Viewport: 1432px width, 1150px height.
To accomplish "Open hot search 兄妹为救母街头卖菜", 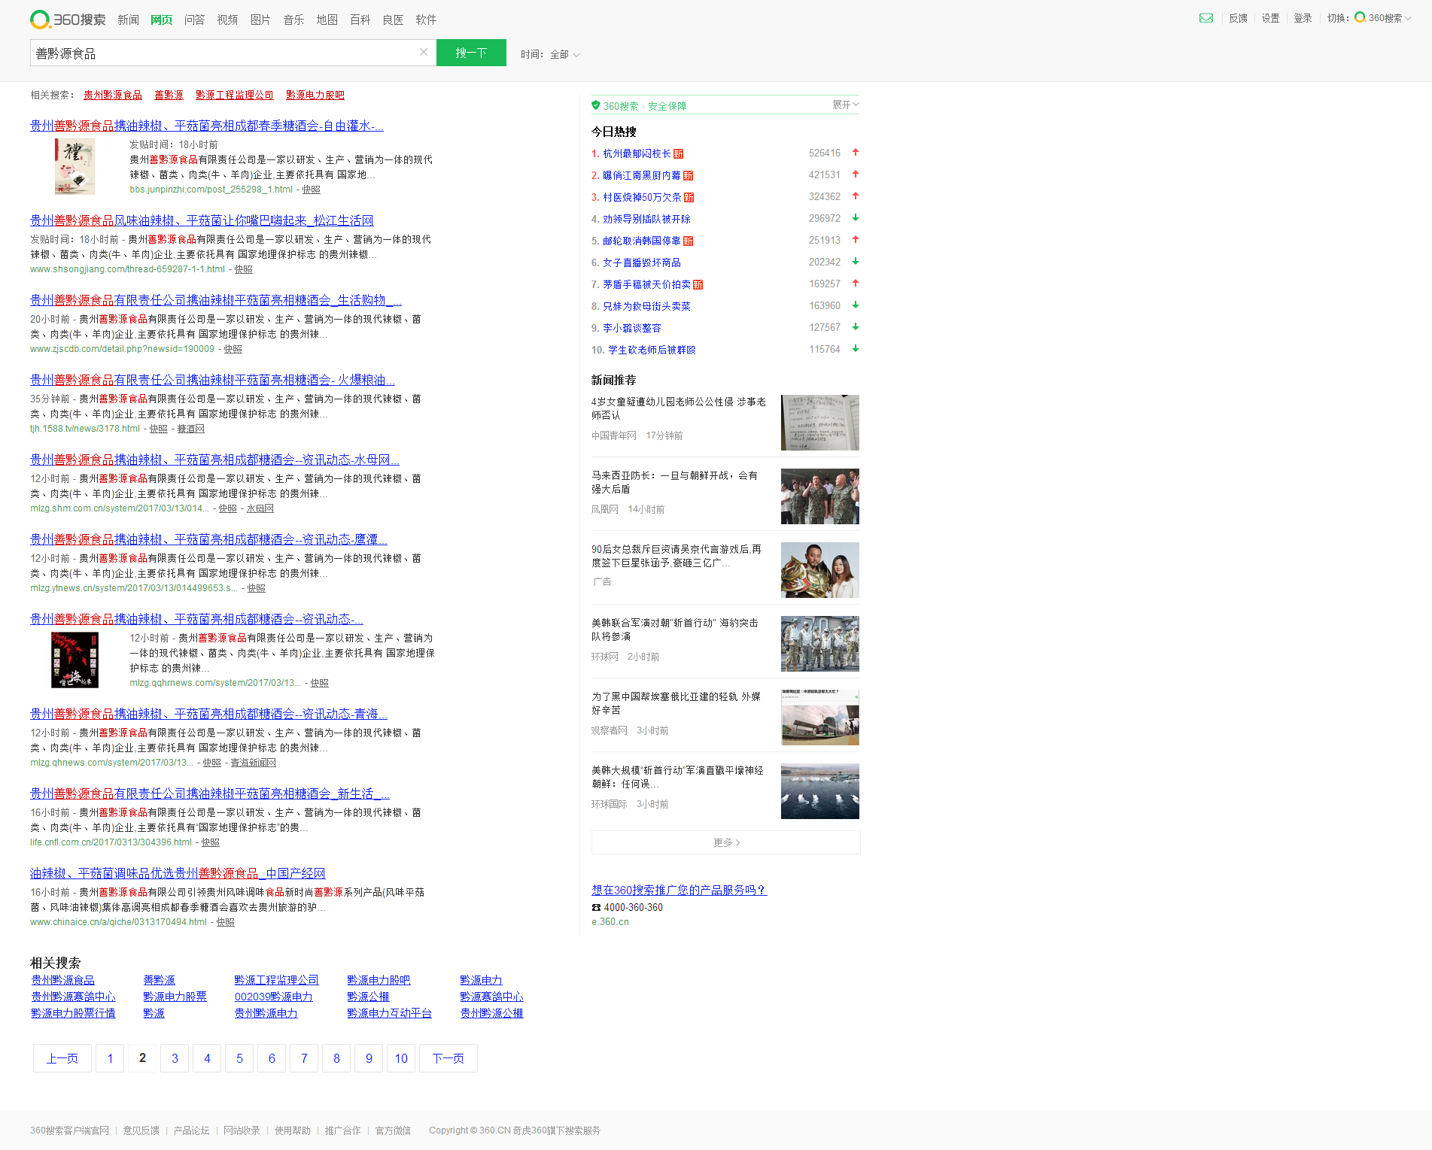I will [x=646, y=306].
